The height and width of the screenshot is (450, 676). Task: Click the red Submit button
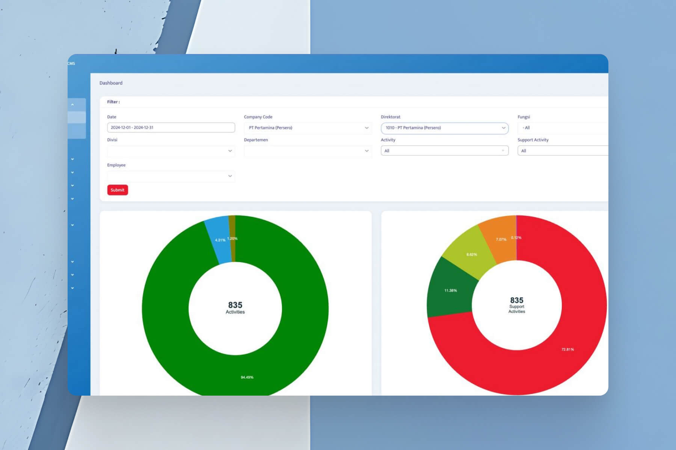pos(118,190)
